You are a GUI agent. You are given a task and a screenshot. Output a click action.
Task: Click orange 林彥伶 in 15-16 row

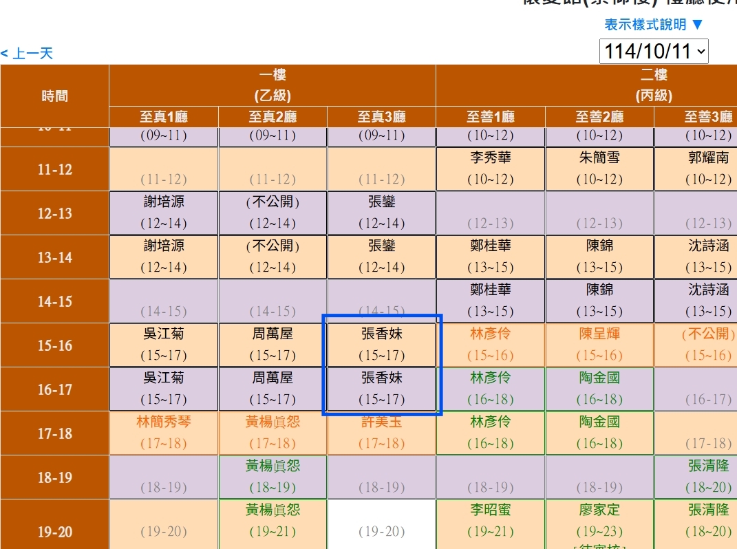[x=491, y=334]
